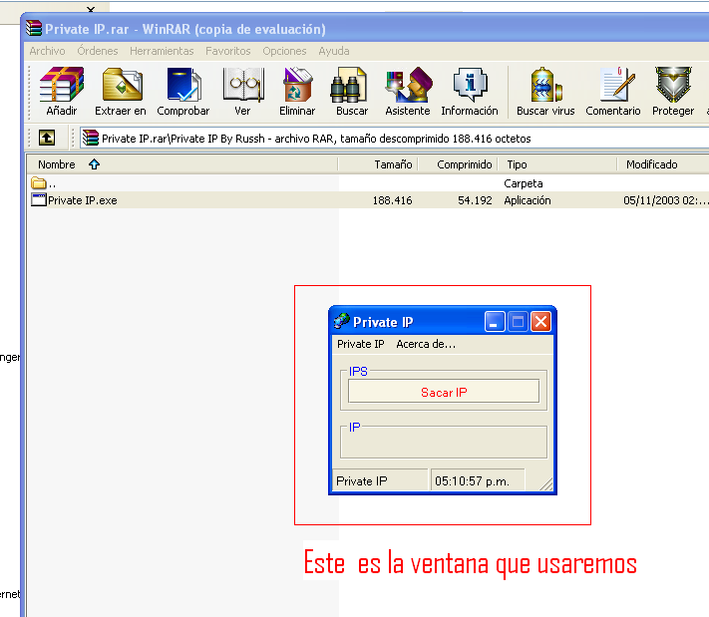Click the Comprobar toolbar icon

coord(183,84)
